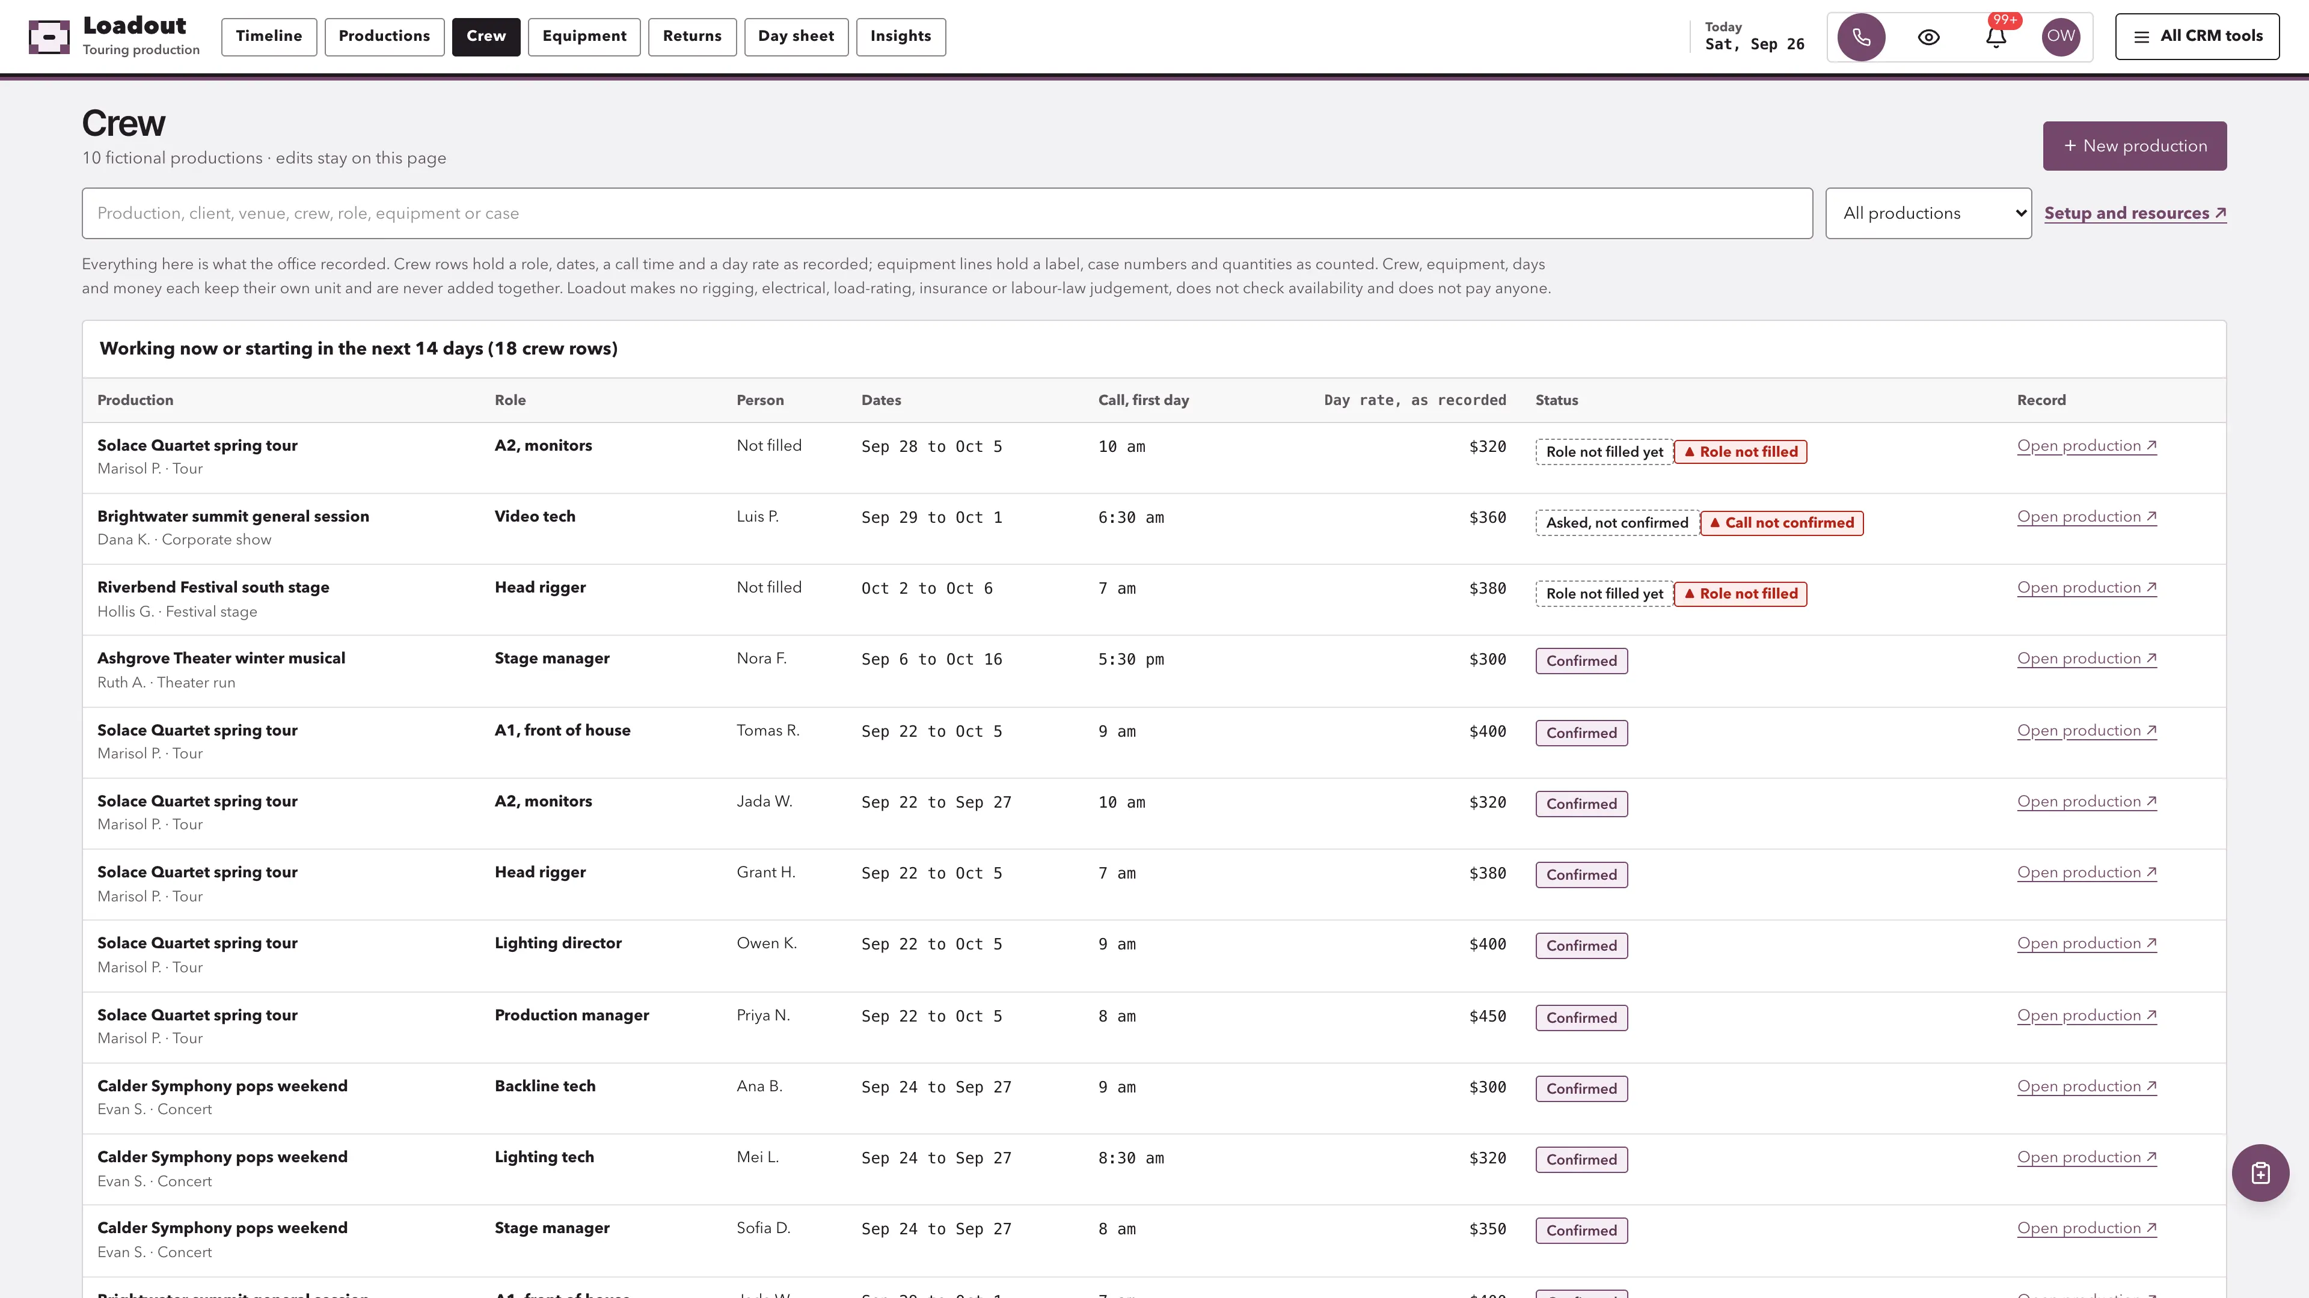Select the Crew tab
This screenshot has width=2309, height=1298.
click(486, 37)
